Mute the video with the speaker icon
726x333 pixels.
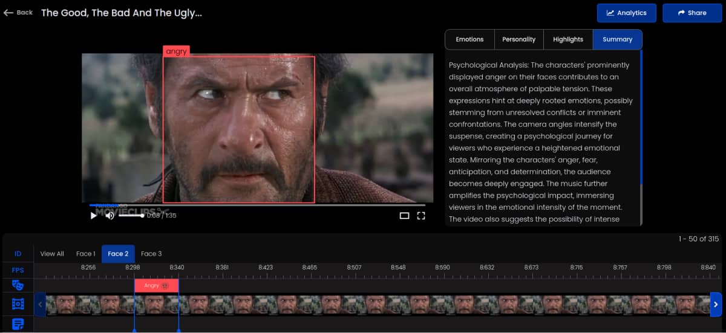click(110, 215)
